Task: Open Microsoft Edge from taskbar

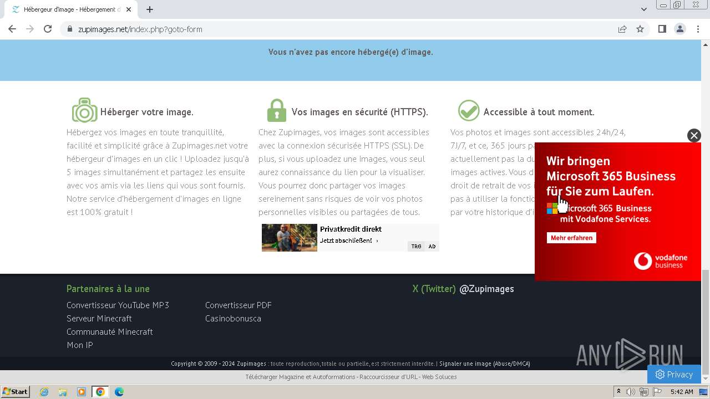Action: coord(119,392)
